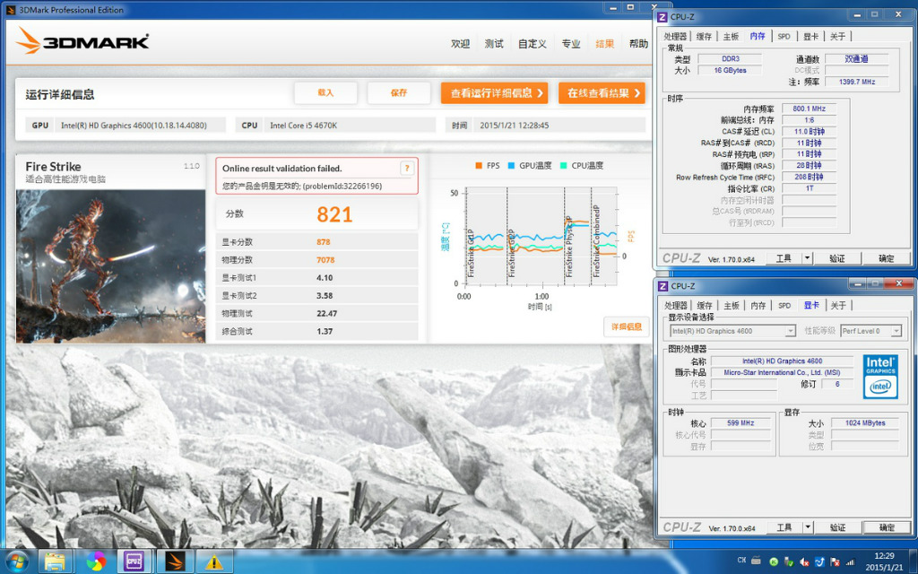The height and width of the screenshot is (574, 918).
Task: Expand the 工具 arrow in lower CPU-Z window
Action: pyautogui.click(x=807, y=527)
